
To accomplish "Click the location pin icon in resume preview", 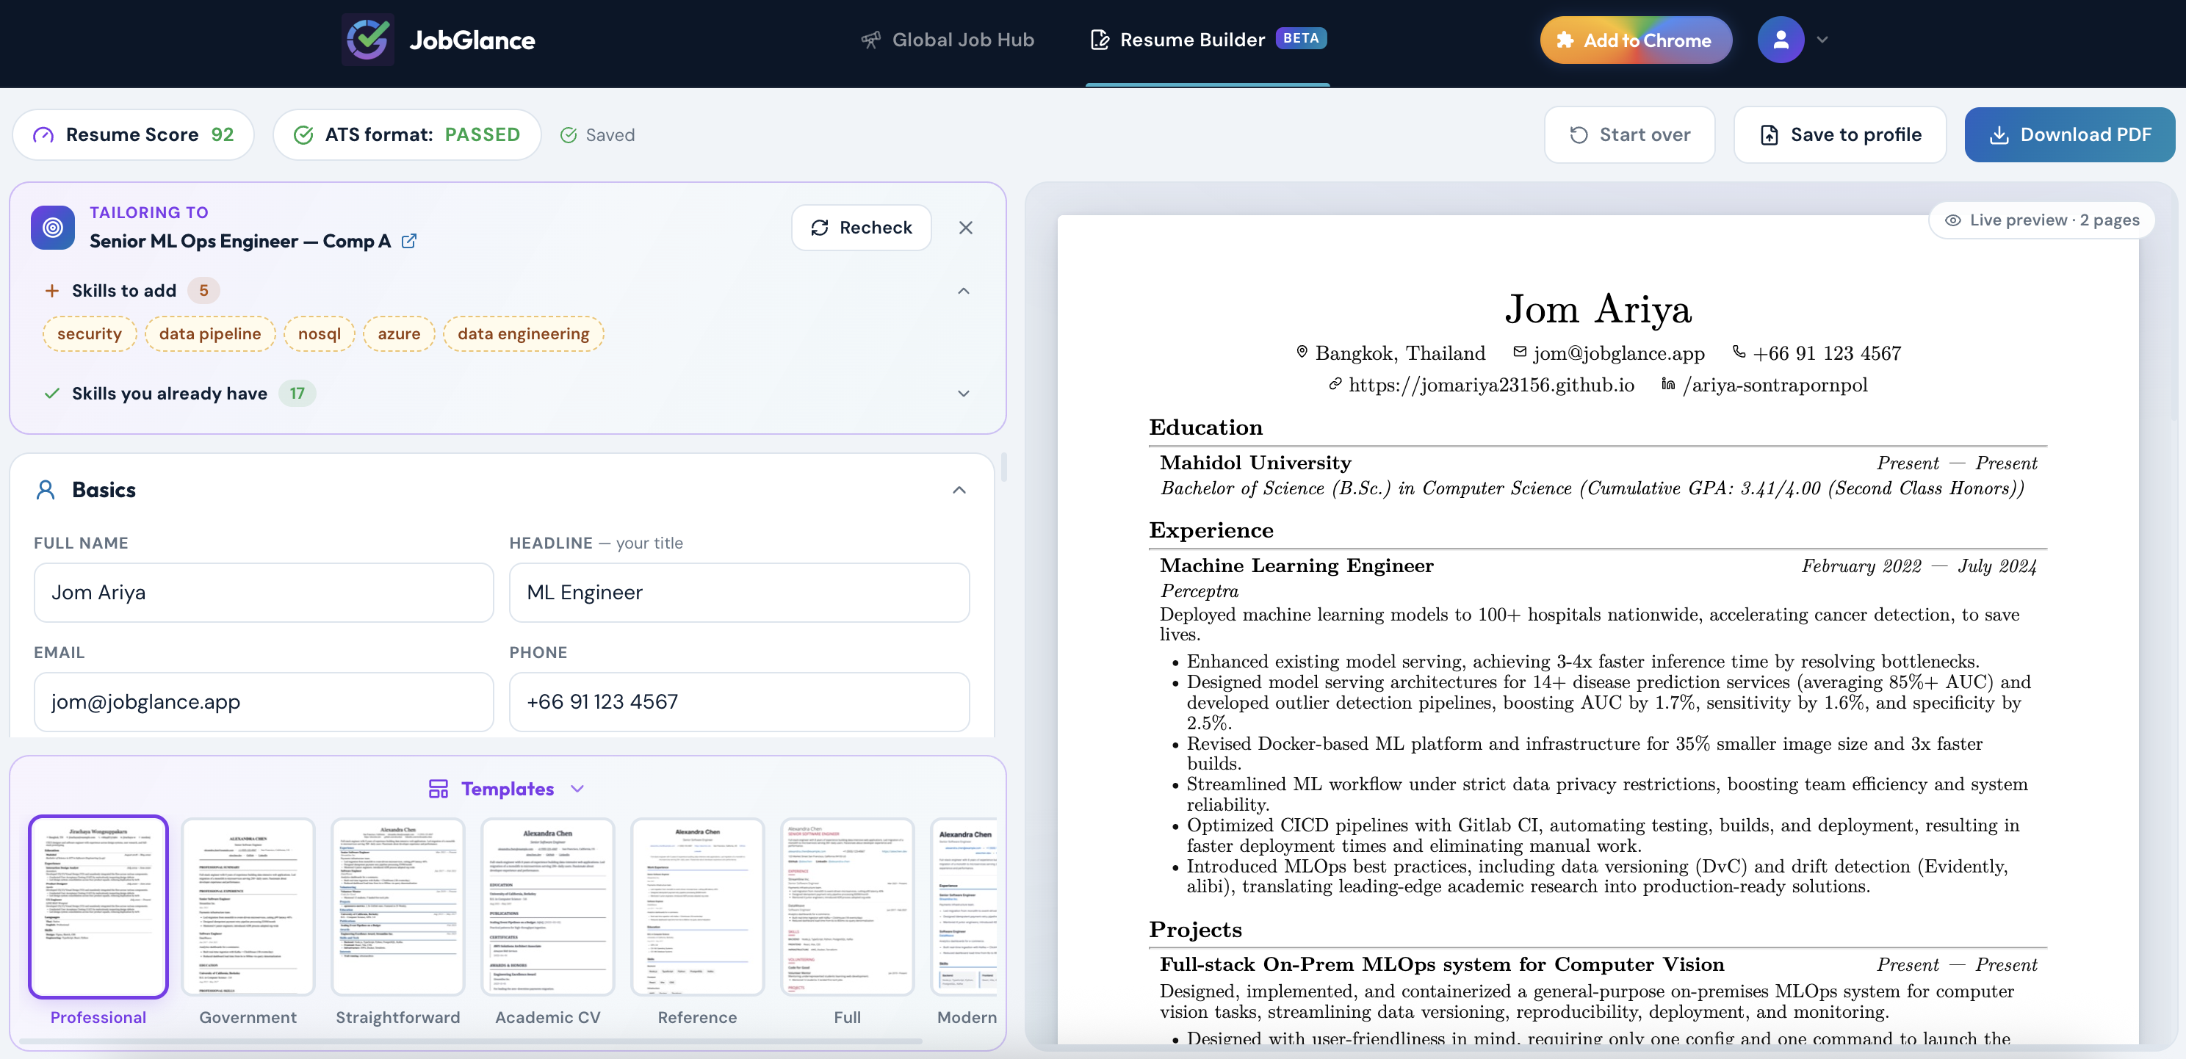I will tap(1302, 351).
